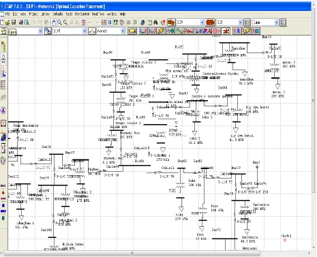Open the project mode dropdown in third row
Screen dimensions: 317x257
[40, 31]
